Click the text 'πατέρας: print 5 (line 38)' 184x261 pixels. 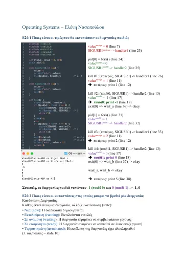[112, 179]
